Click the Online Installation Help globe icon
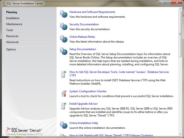The width and height of the screenshot is (184, 138). coord(64,125)
